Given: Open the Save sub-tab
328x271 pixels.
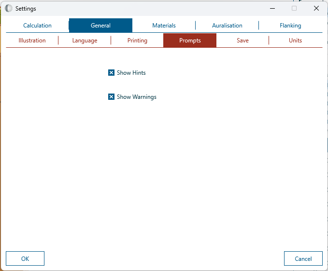Looking at the screenshot, I should [x=242, y=41].
